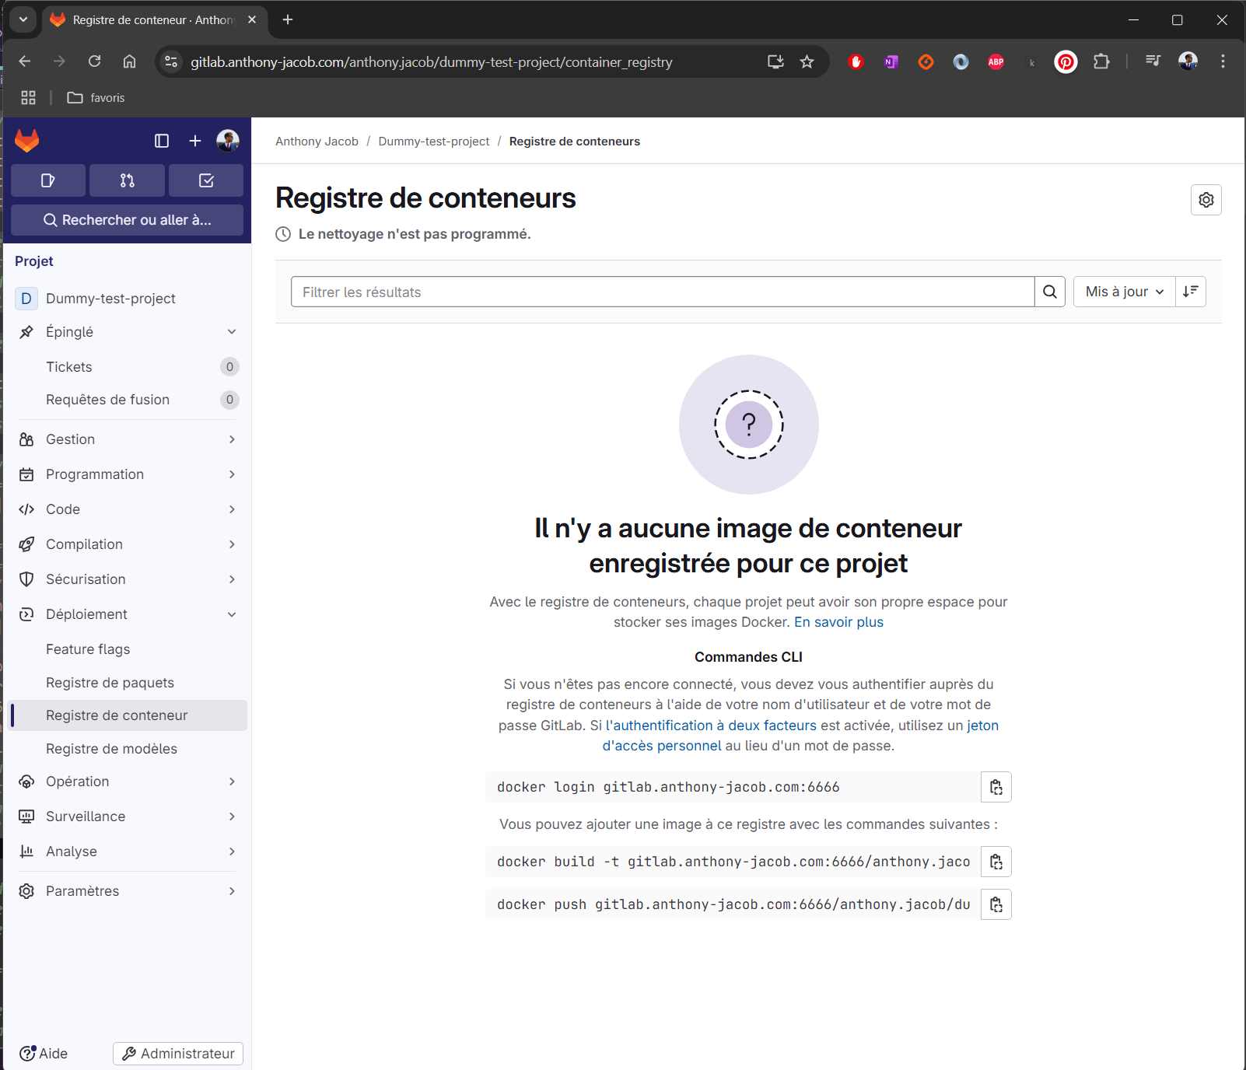The width and height of the screenshot is (1246, 1070).
Task: Open the Aide help menu
Action: tap(44, 1054)
